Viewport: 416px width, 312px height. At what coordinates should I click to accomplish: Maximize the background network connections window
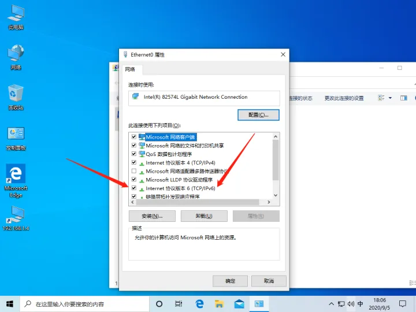tap(400, 68)
